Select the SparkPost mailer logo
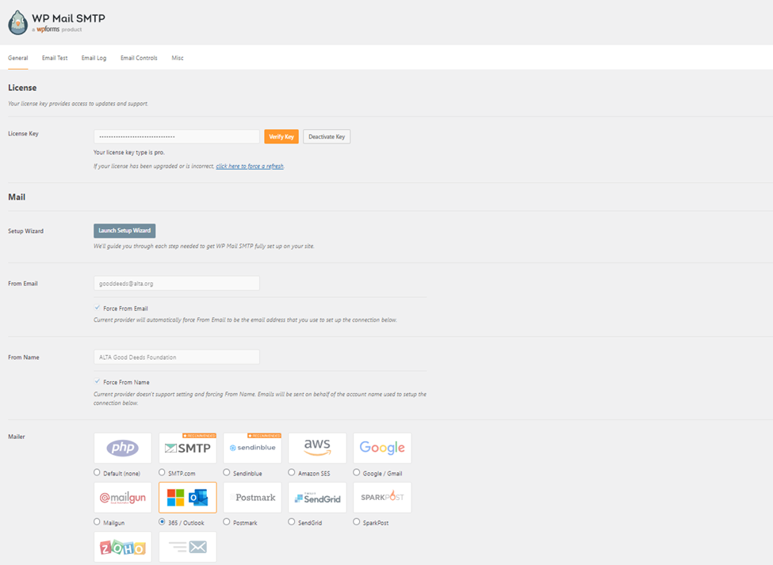 (382, 498)
